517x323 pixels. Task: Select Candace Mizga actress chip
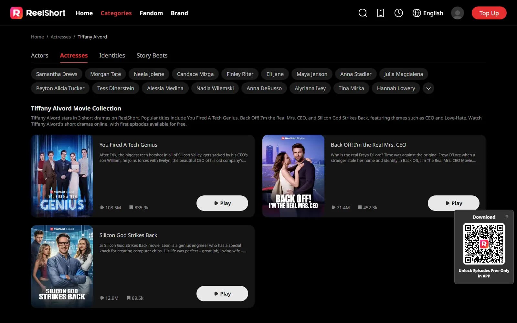coord(195,74)
